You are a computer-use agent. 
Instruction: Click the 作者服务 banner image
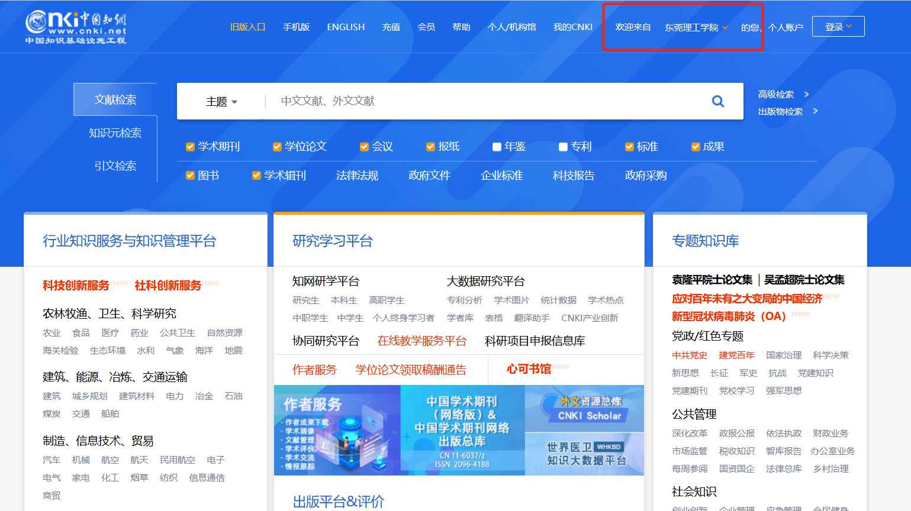pos(337,430)
